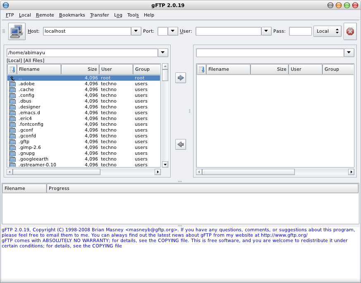
Task: Expand the remote path dropdown arrow
Action: coord(349,53)
